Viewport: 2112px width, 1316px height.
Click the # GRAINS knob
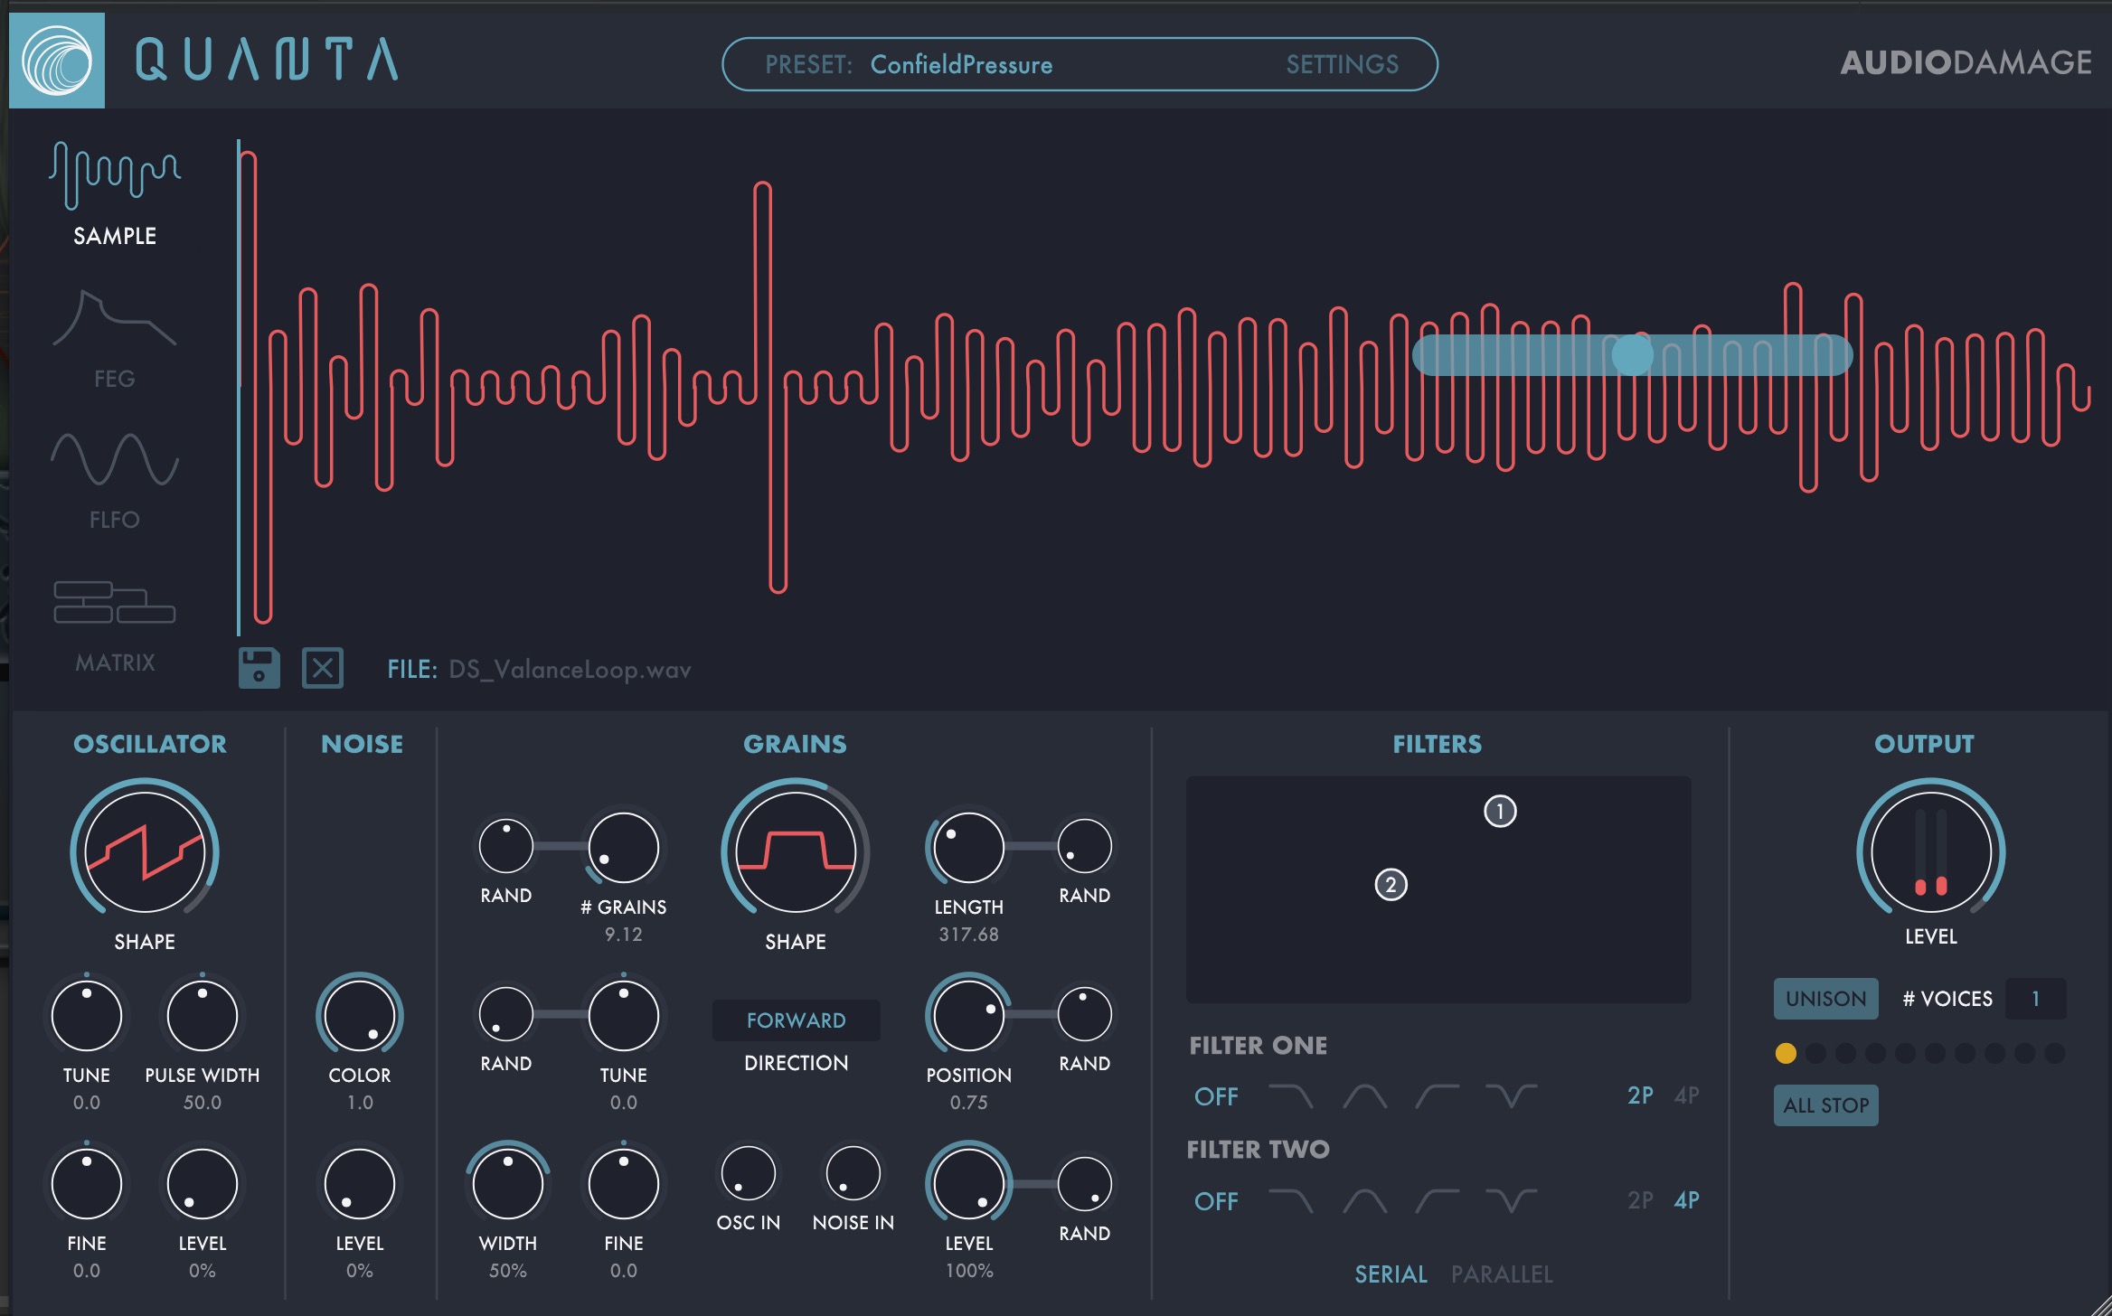tap(624, 848)
